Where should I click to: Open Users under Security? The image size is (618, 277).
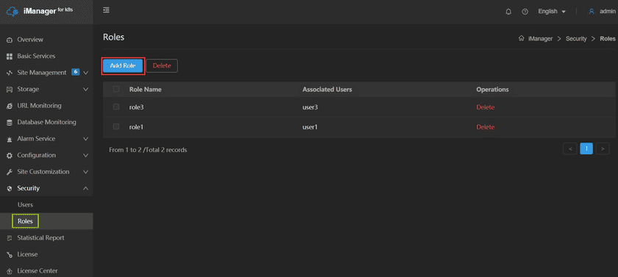coord(25,205)
